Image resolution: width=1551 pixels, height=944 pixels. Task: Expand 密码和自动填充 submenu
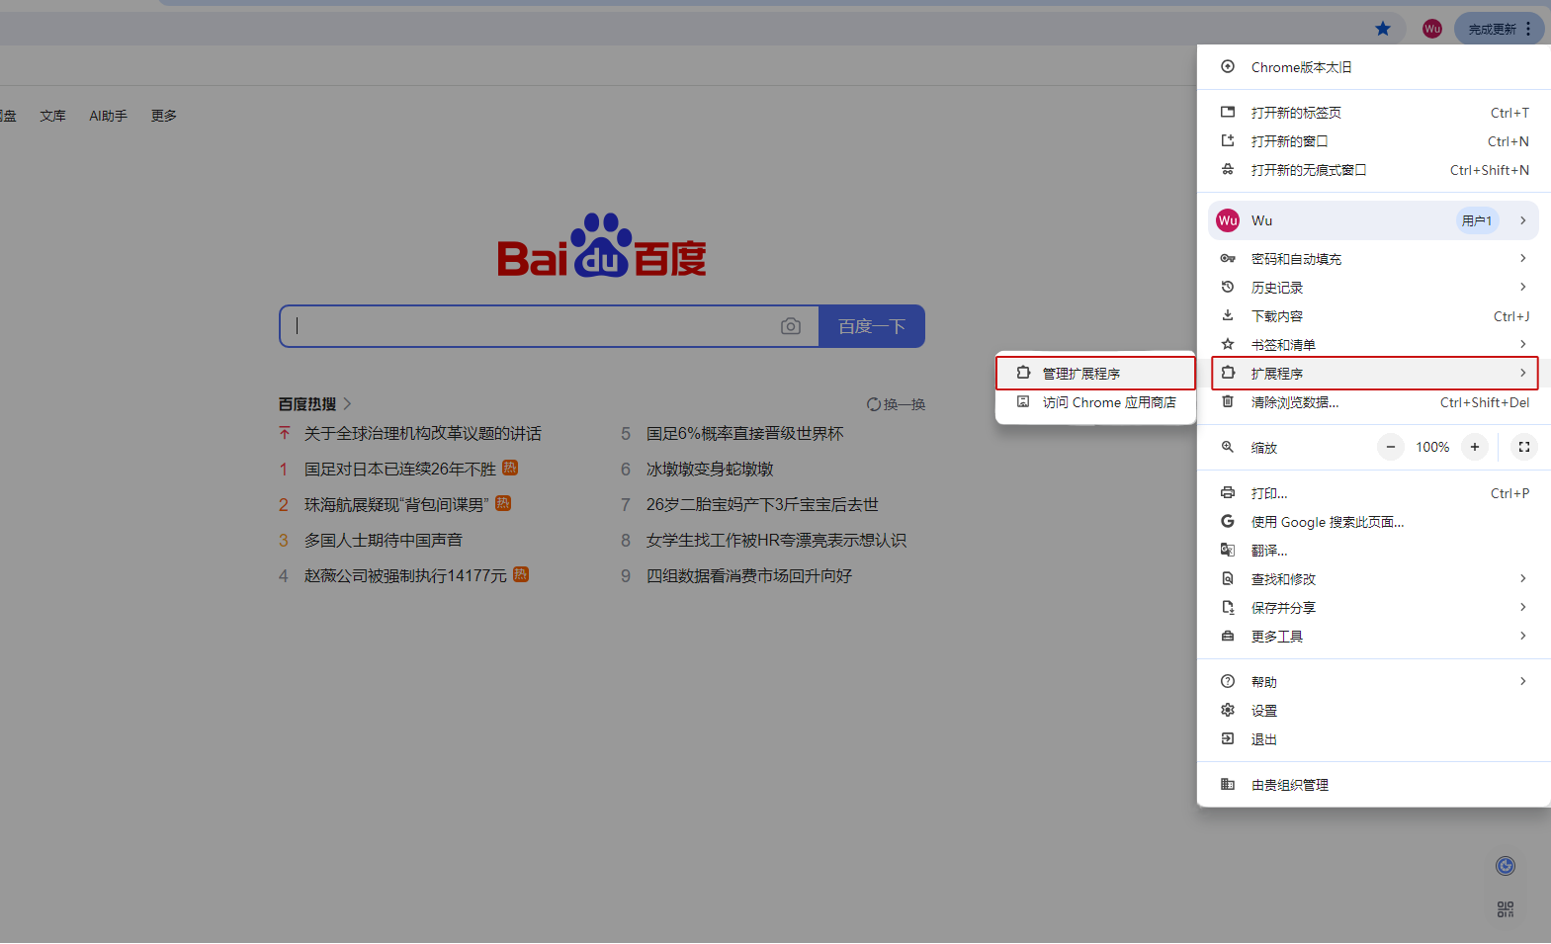tap(1374, 259)
